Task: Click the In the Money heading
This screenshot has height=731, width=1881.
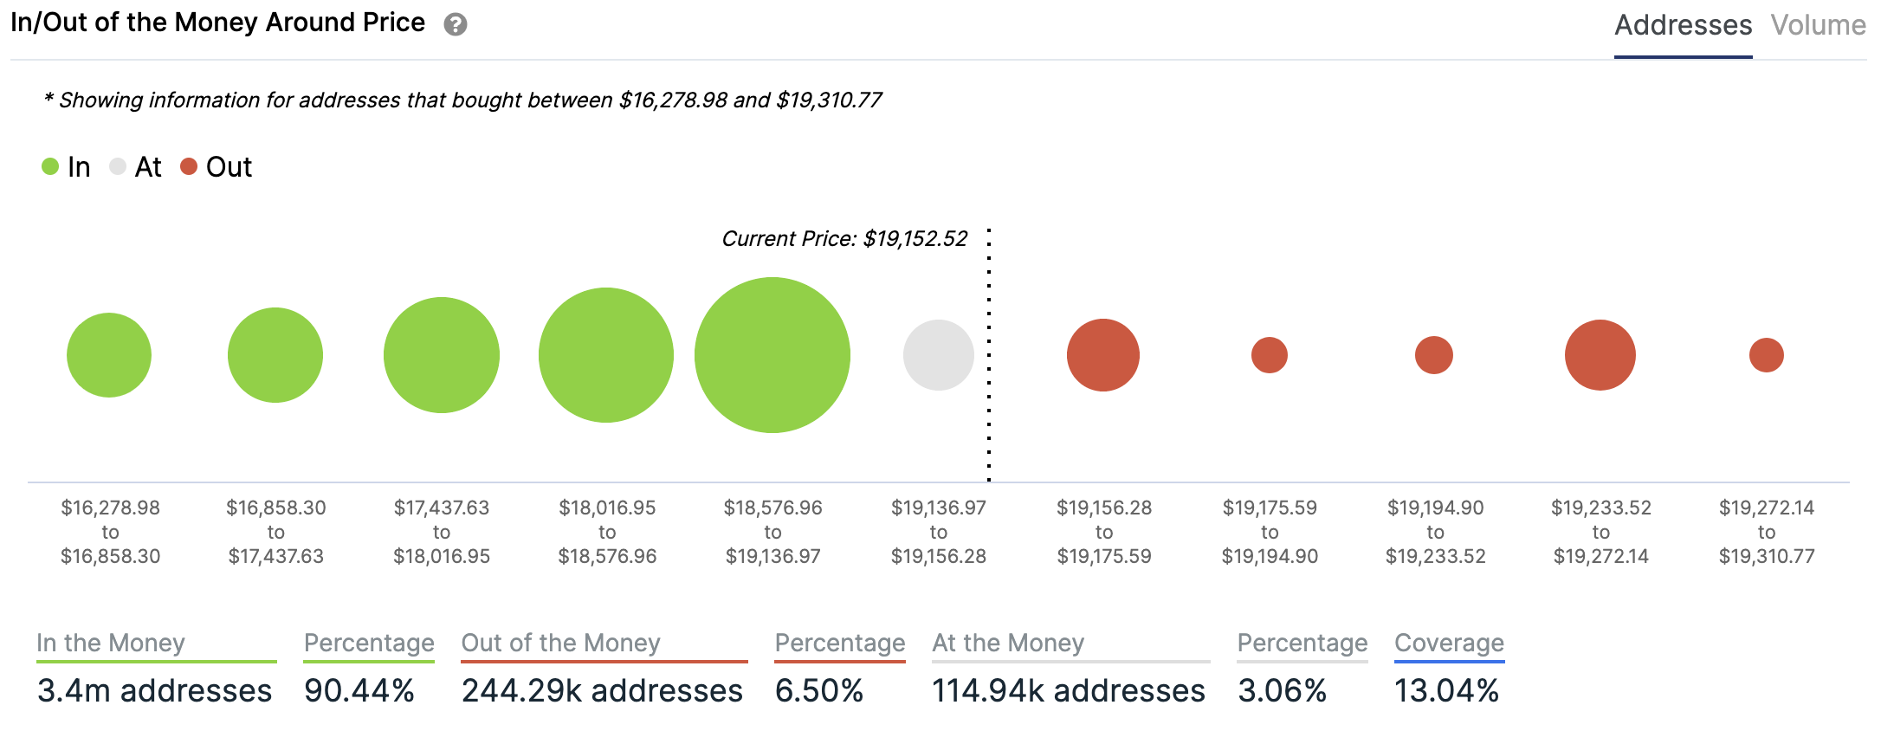Action: pyautogui.click(x=111, y=643)
